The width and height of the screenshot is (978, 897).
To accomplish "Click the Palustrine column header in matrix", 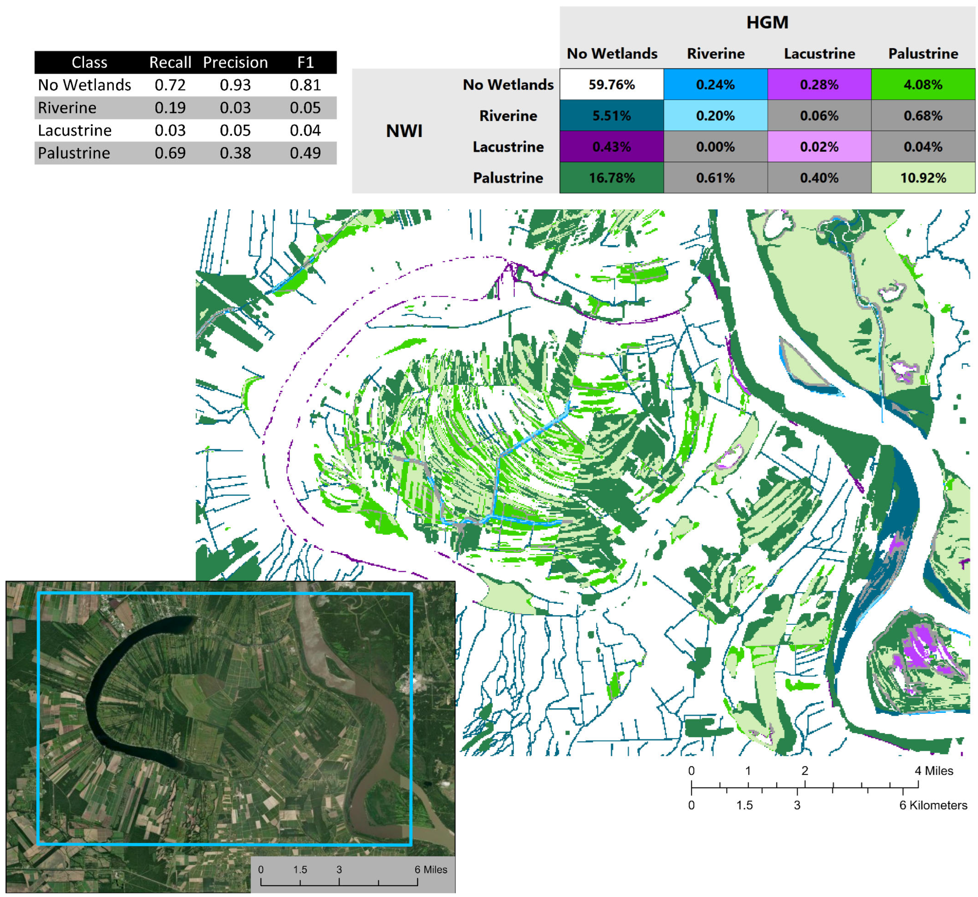I will click(x=923, y=53).
